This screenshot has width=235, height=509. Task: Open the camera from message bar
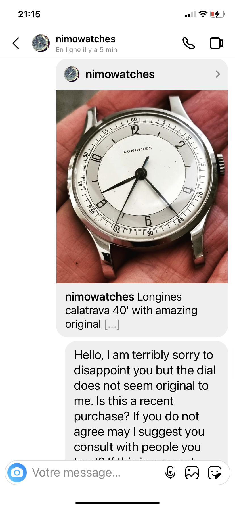tap(17, 473)
